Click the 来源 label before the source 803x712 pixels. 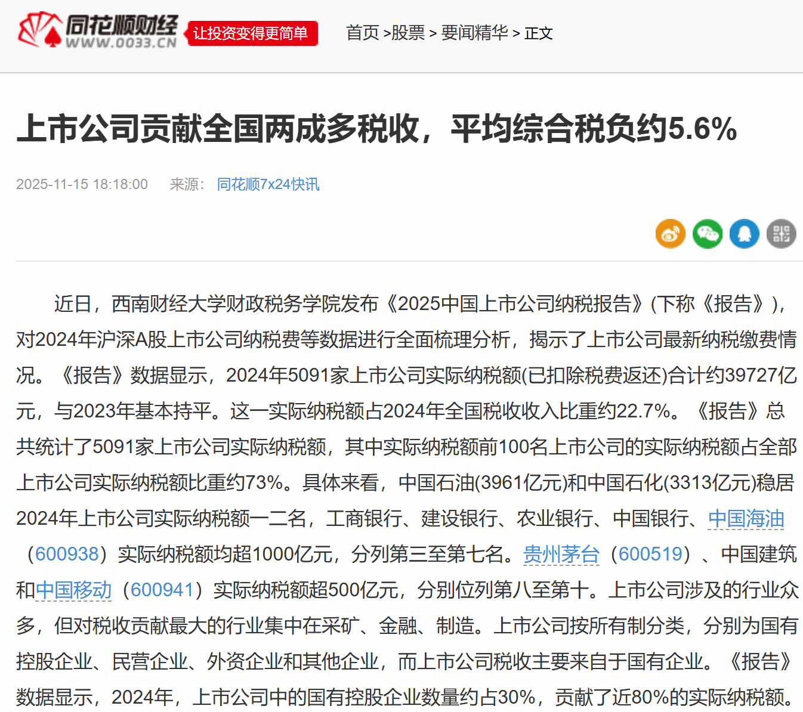186,184
